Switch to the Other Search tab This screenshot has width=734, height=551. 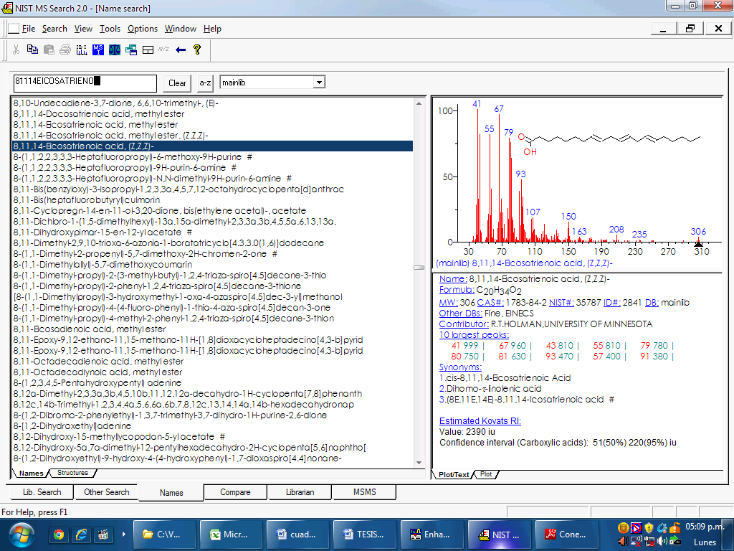click(x=106, y=492)
